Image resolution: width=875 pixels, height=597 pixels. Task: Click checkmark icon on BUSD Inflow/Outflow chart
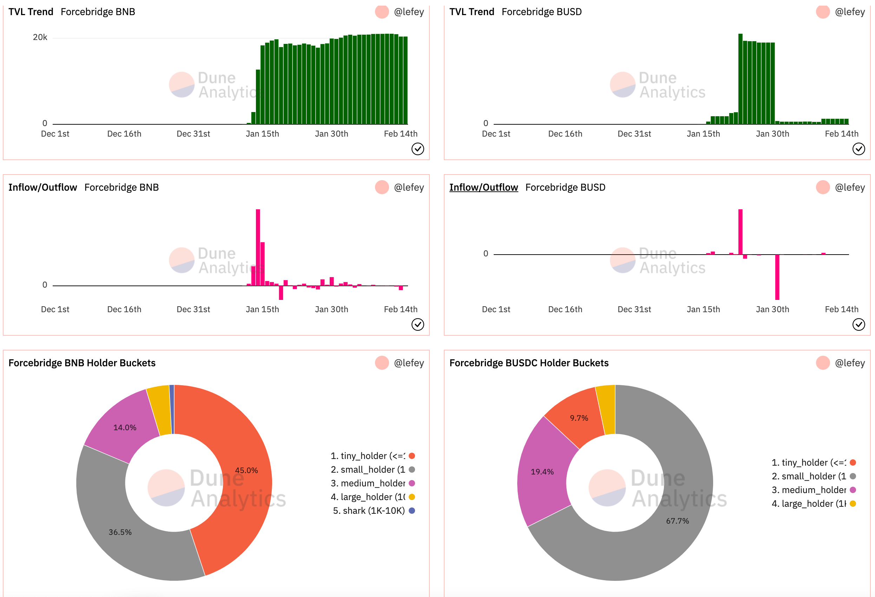(x=858, y=324)
